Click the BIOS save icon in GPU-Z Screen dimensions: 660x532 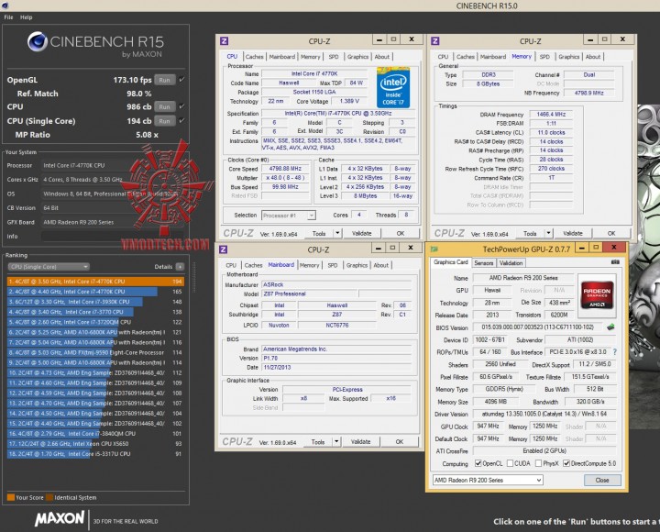pos(610,327)
